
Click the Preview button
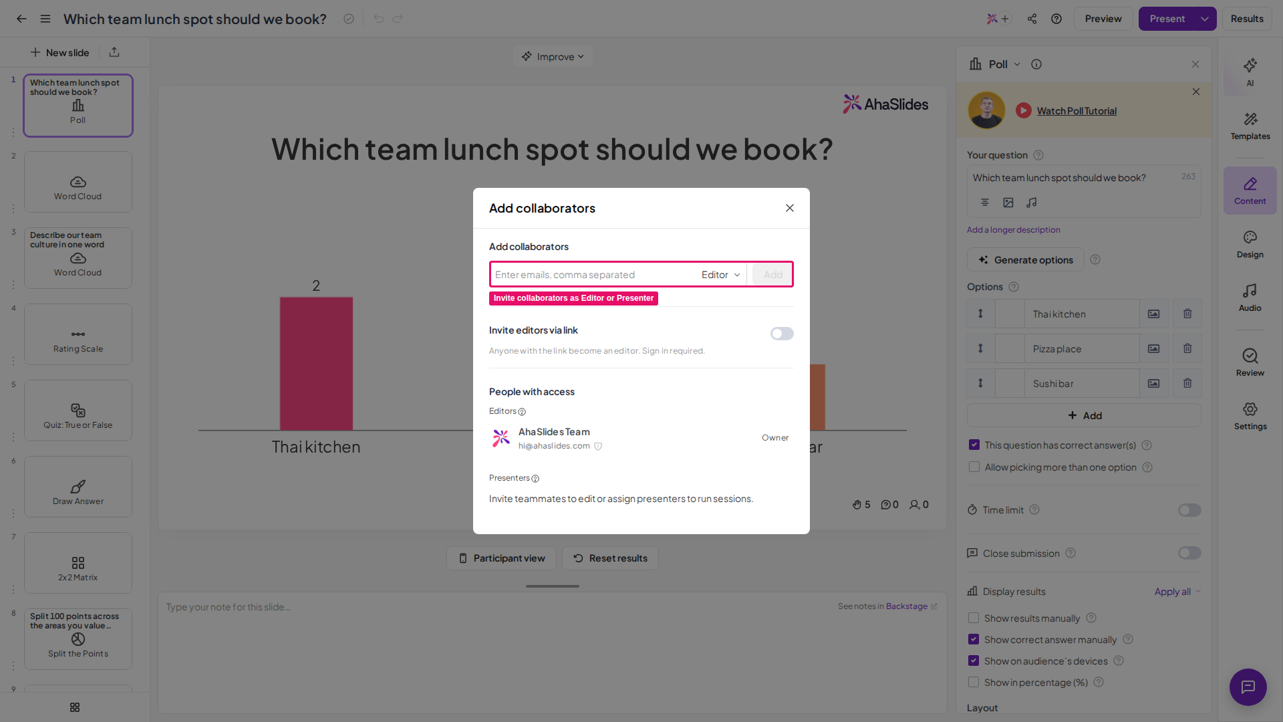1103,19
